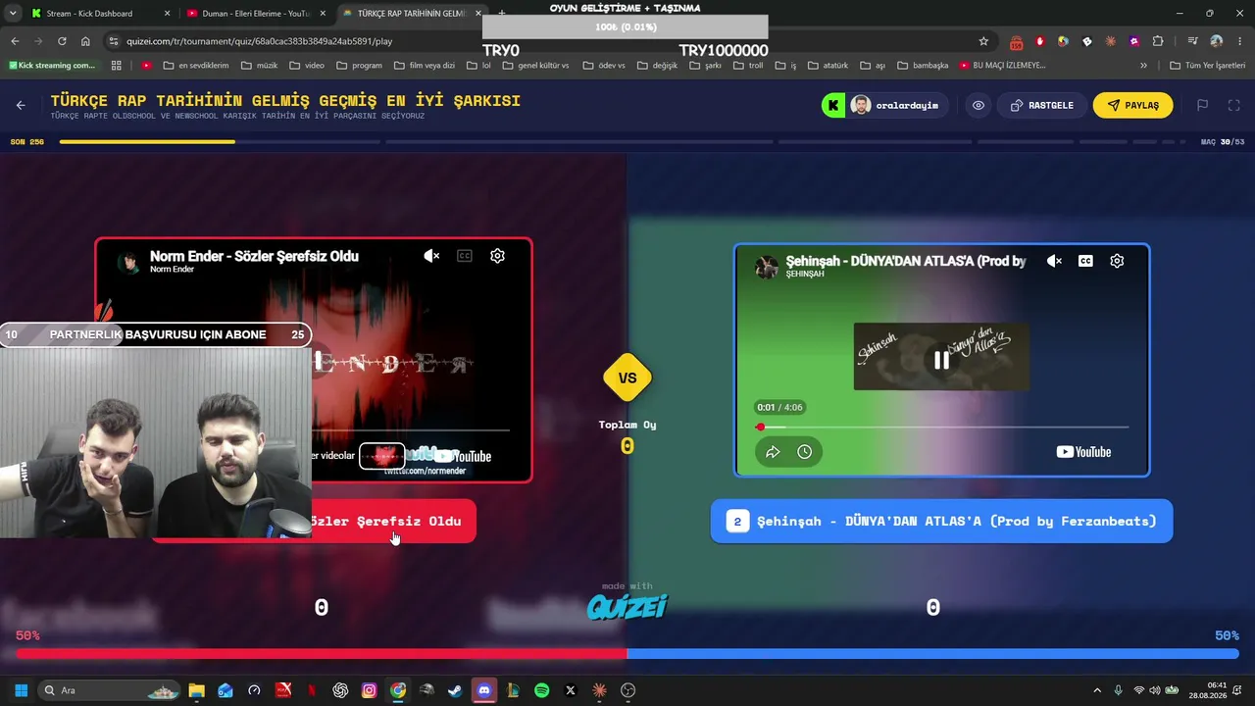This screenshot has width=1255, height=706.
Task: Bookmark this page with star icon
Action: coord(983,41)
